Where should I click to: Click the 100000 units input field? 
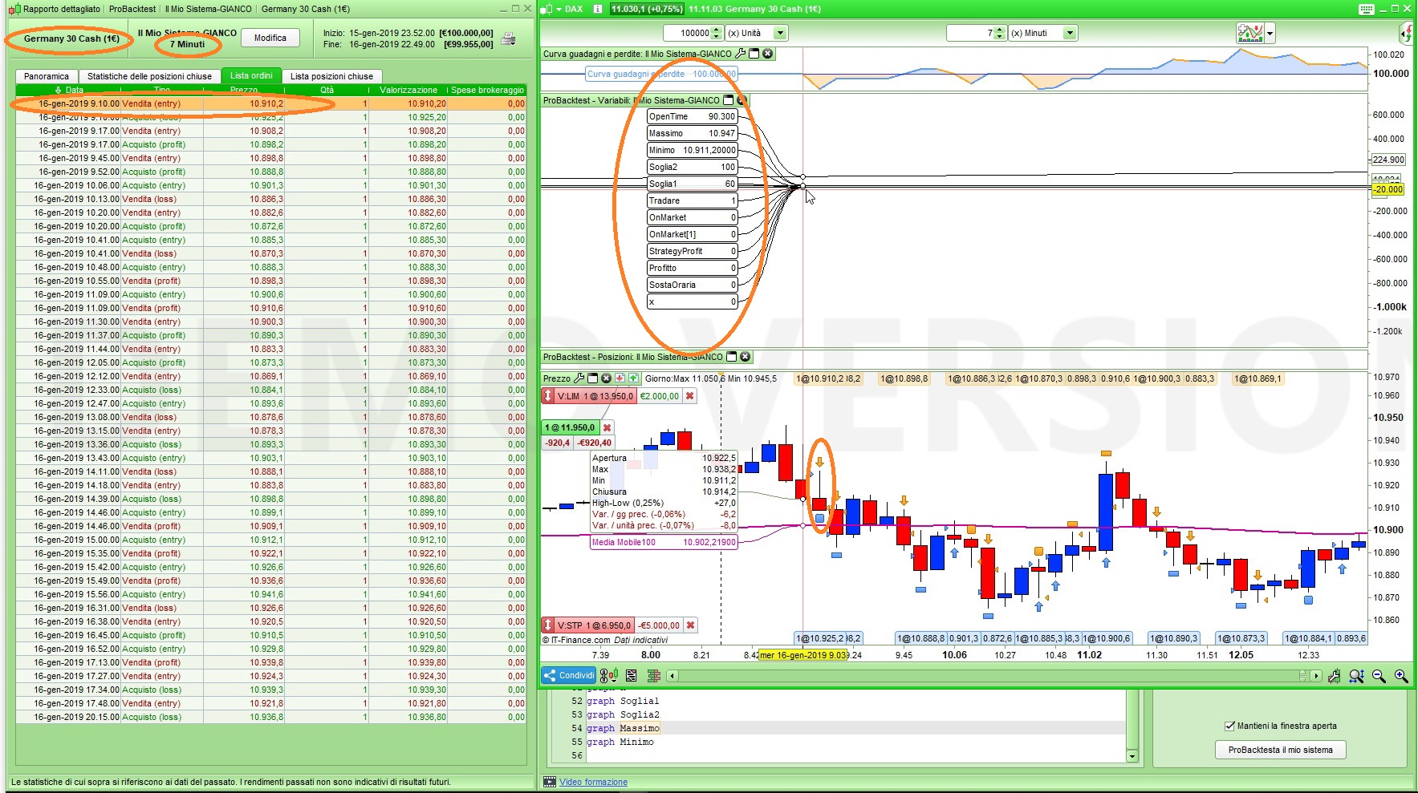pos(687,33)
